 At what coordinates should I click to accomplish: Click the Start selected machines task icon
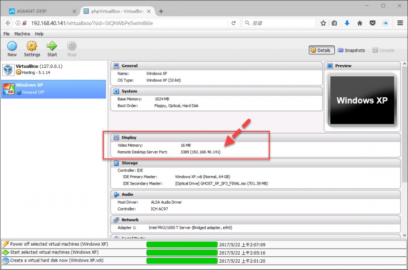pyautogui.click(x=6, y=252)
